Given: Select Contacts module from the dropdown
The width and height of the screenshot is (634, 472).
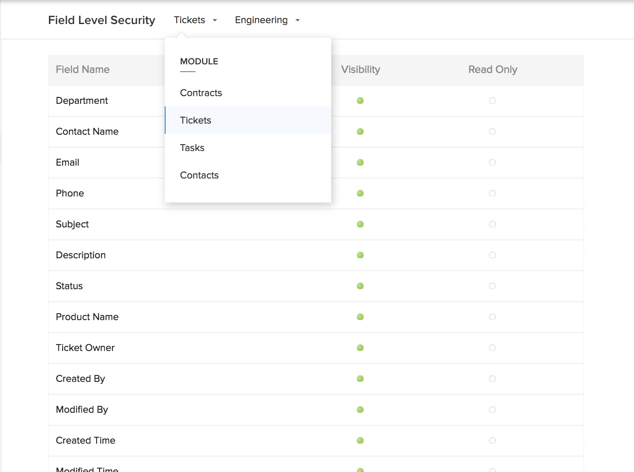Looking at the screenshot, I should [199, 175].
